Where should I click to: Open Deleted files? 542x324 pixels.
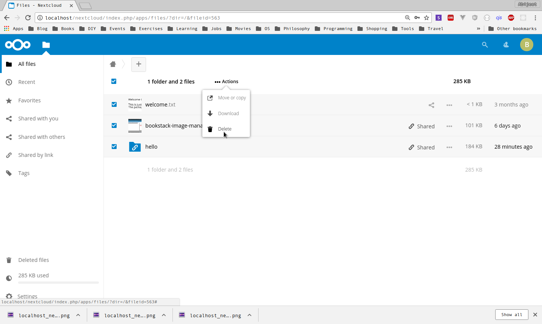[33, 260]
